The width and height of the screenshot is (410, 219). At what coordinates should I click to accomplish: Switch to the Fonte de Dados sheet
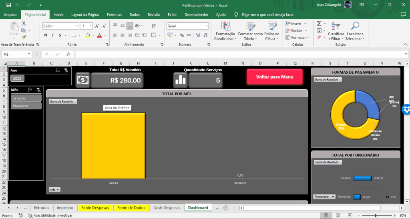131,208
